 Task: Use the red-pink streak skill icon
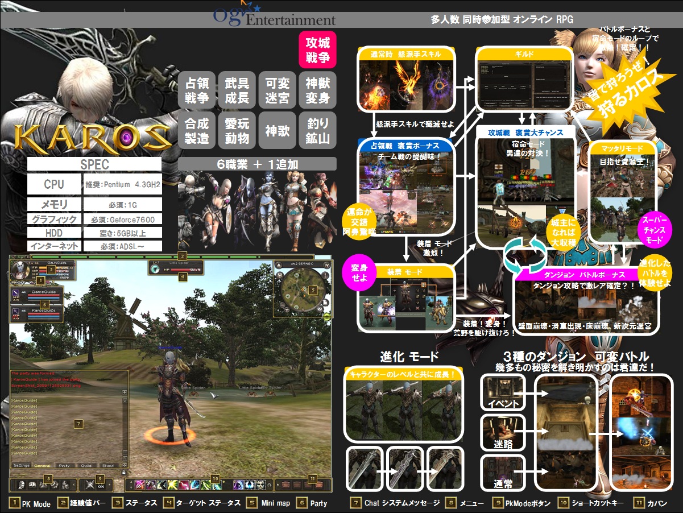(x=183, y=485)
